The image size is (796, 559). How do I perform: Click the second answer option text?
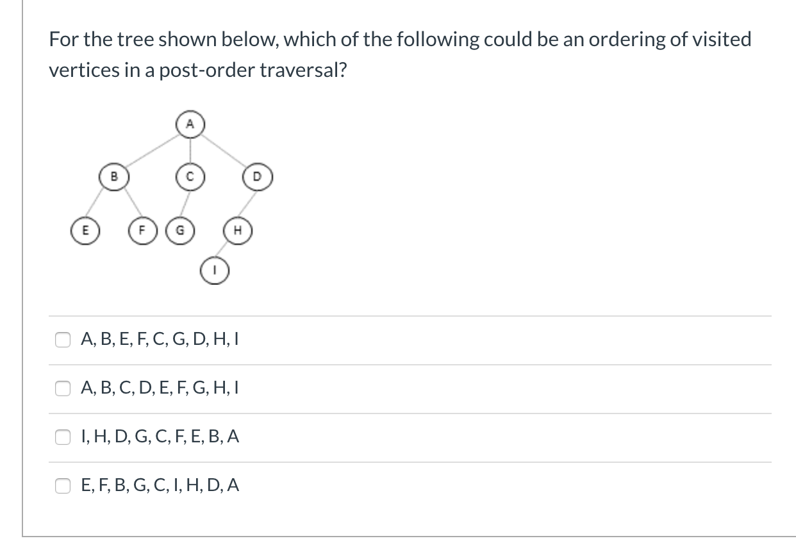pyautogui.click(x=160, y=388)
